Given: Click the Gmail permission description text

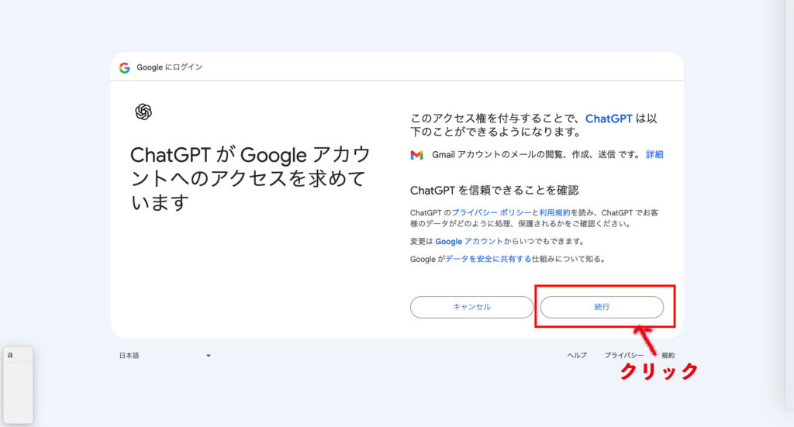Looking at the screenshot, I should pos(536,155).
